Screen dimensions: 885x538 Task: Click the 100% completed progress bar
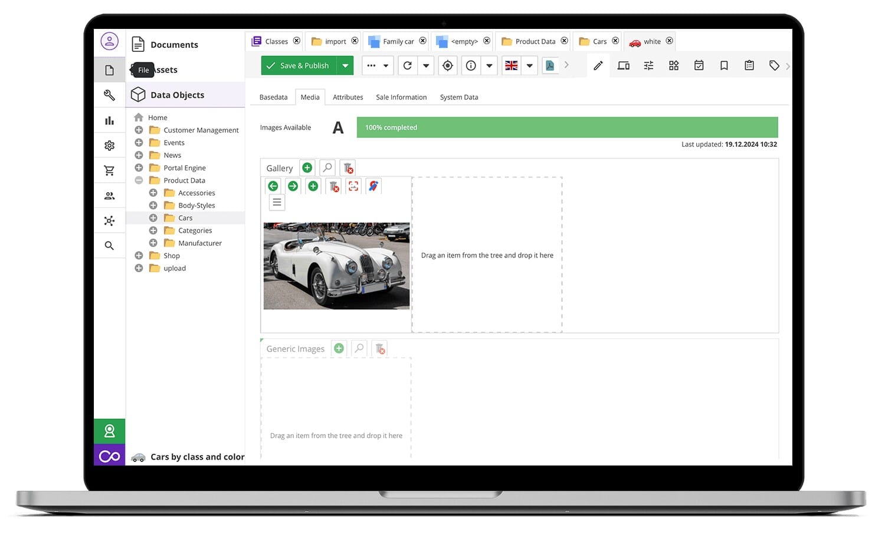567,127
